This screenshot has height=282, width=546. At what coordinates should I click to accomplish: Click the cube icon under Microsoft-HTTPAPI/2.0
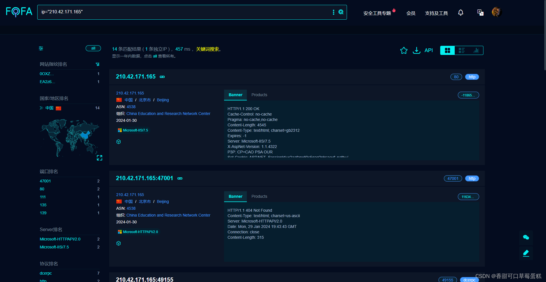click(119, 243)
